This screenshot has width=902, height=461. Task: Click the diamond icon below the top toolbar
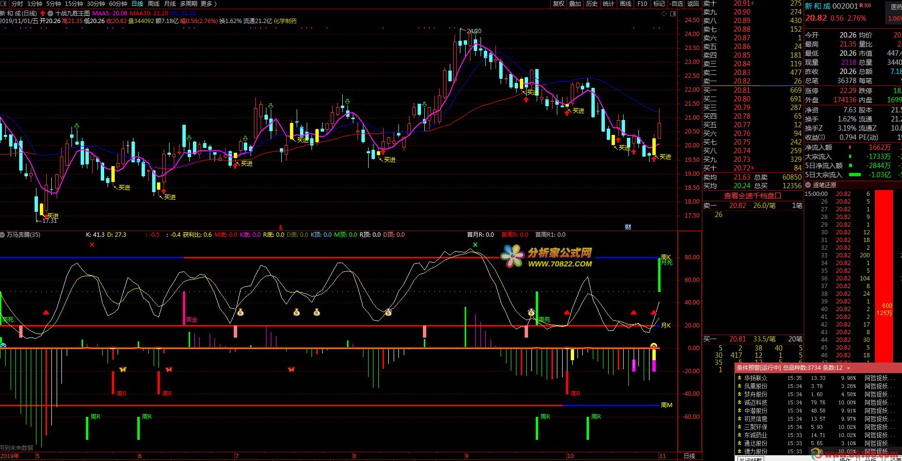pos(665,13)
